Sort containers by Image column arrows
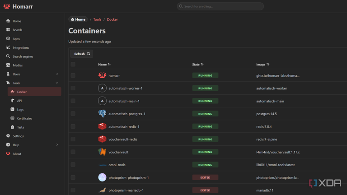347x195 pixels. [x=268, y=65]
